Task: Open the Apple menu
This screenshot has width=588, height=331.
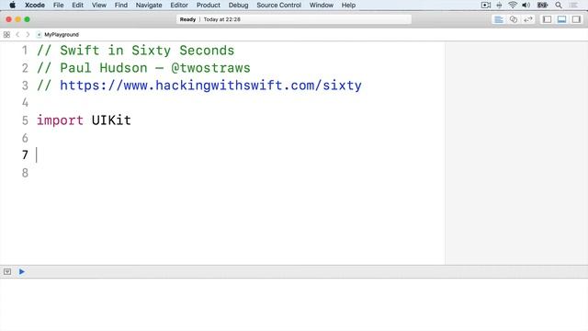Action: [x=12, y=5]
